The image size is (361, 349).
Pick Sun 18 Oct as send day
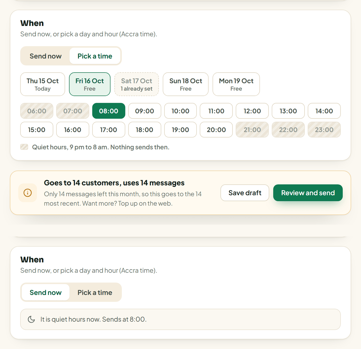(x=186, y=84)
